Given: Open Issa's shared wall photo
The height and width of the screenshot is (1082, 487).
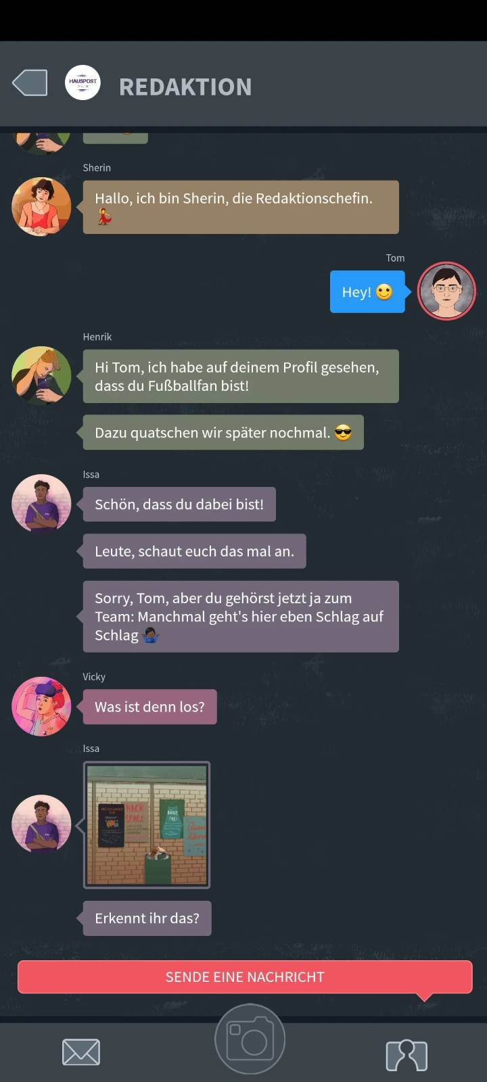Looking at the screenshot, I should pos(147,825).
